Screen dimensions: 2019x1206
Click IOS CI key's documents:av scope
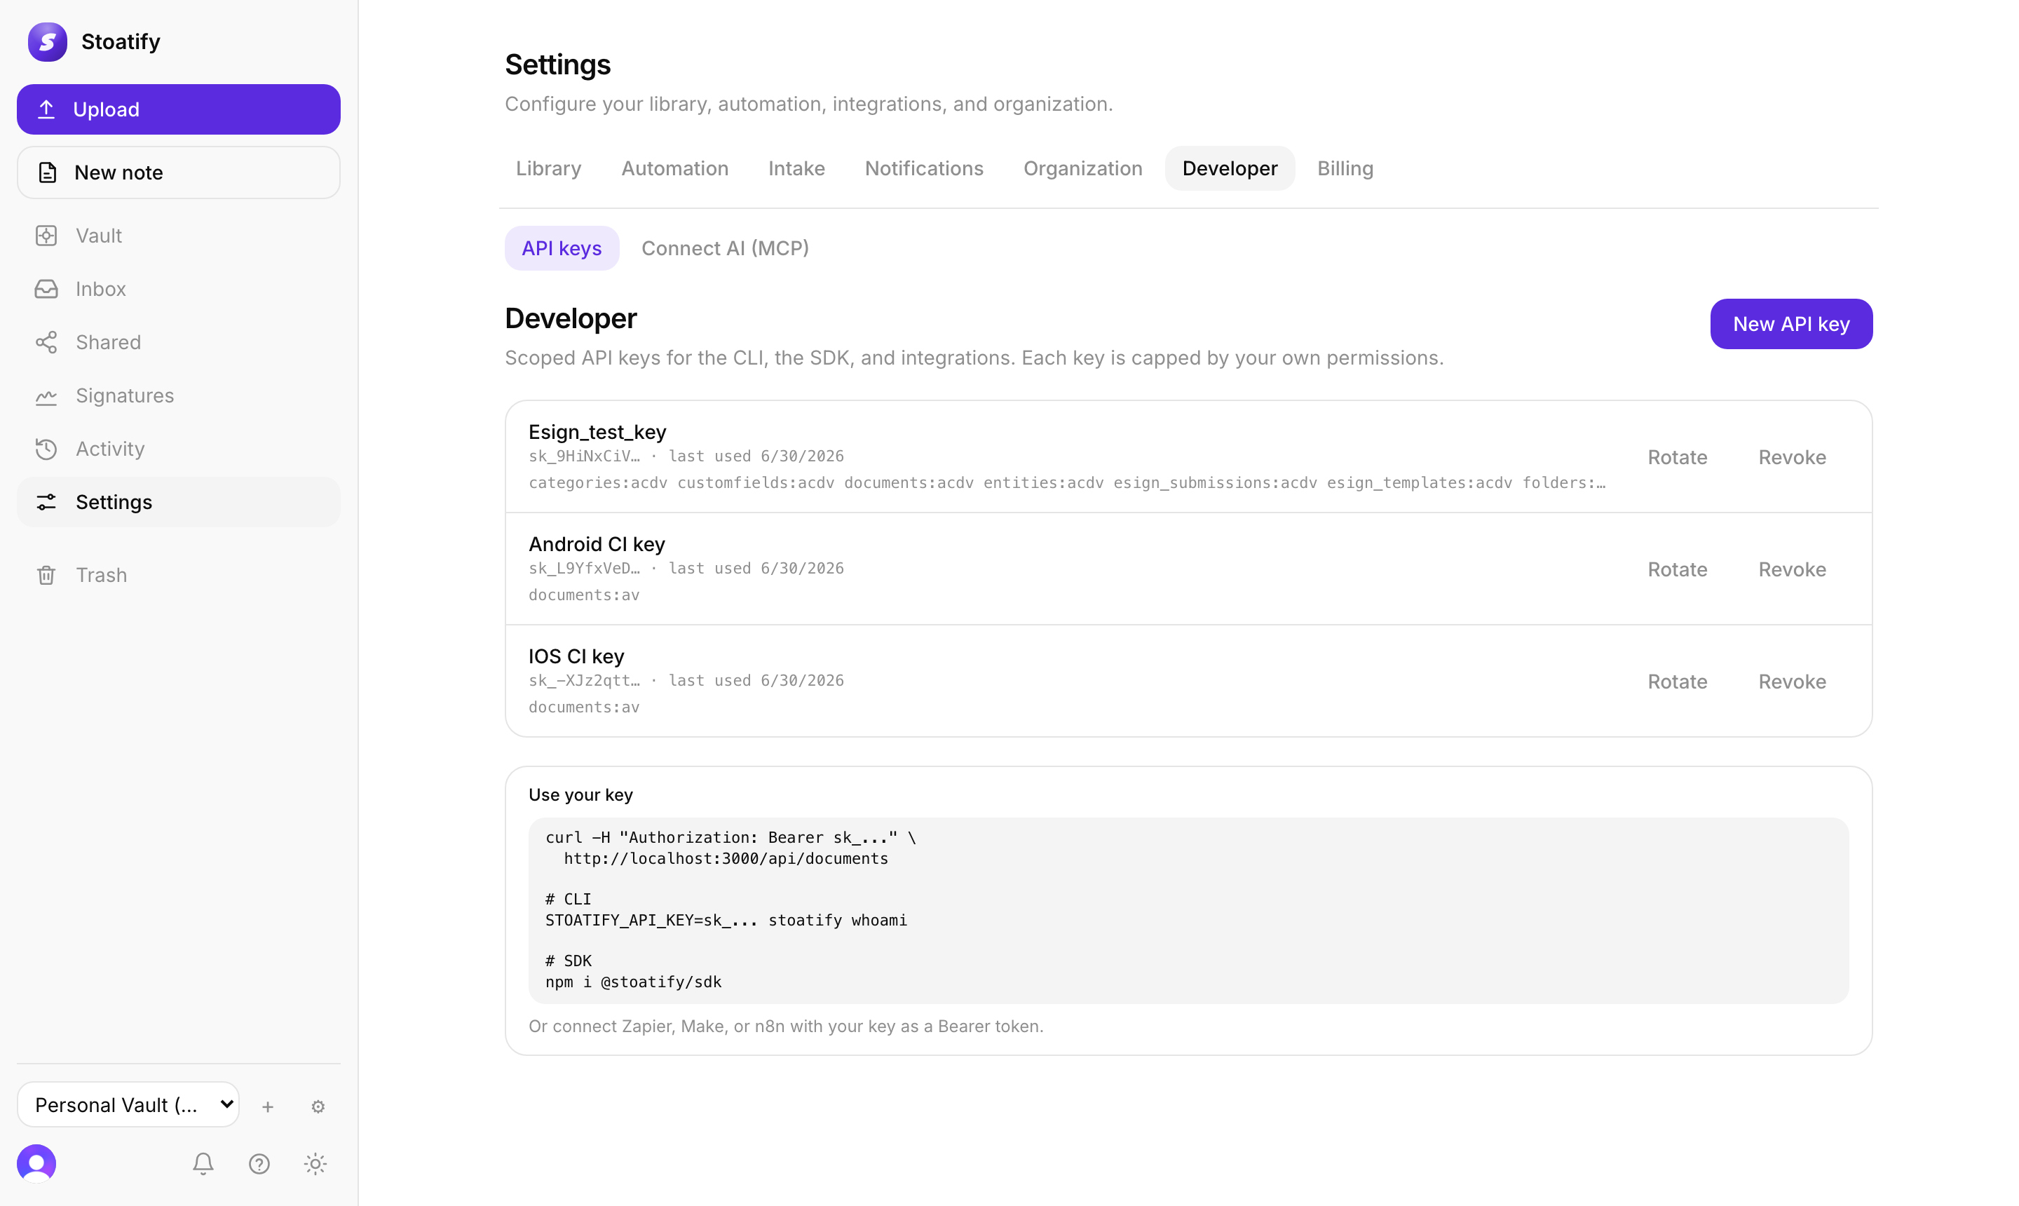coord(584,707)
